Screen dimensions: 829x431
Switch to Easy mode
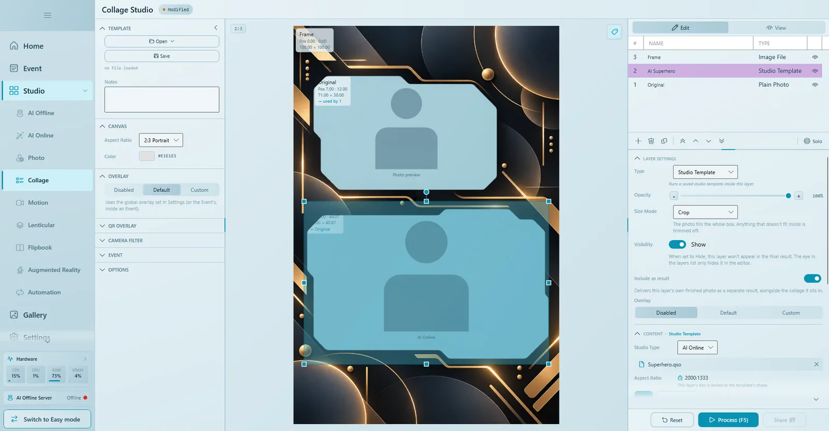pos(47,419)
